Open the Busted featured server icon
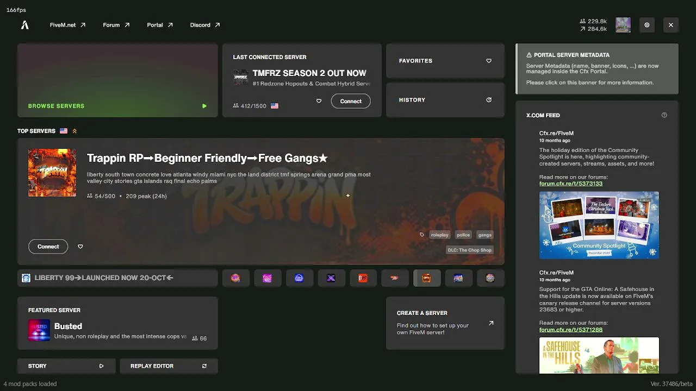 [x=39, y=331]
